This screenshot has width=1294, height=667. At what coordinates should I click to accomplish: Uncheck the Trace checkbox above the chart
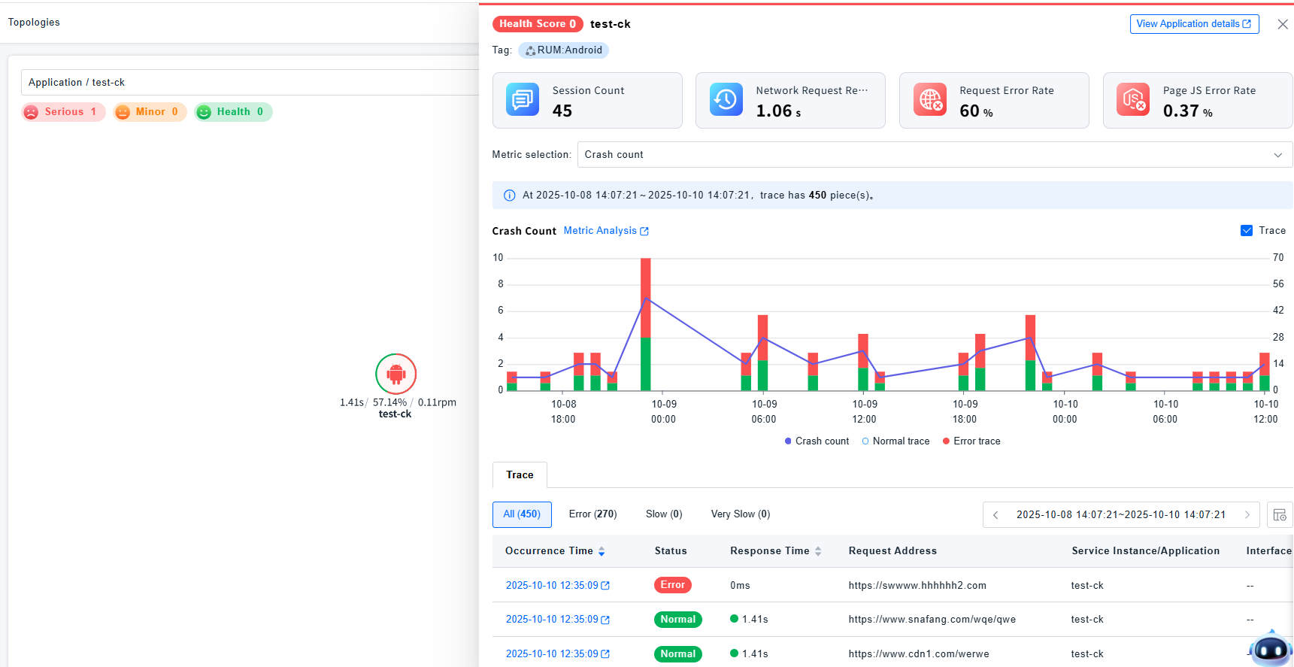[1247, 231]
